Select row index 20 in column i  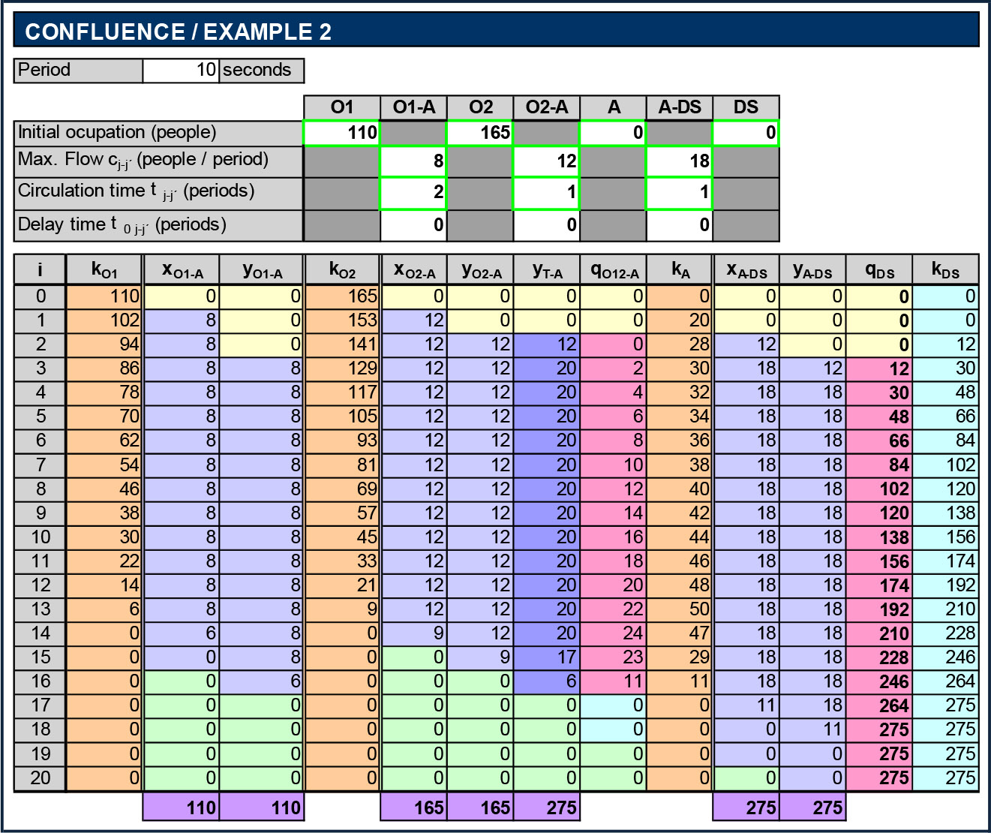(x=40, y=778)
